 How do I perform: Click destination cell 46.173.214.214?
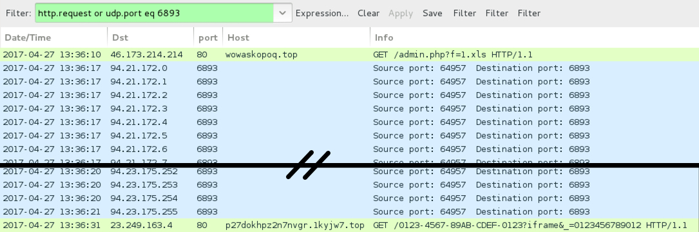(147, 54)
